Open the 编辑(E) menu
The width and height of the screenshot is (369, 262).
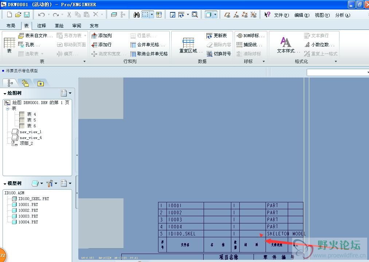tap(302, 15)
